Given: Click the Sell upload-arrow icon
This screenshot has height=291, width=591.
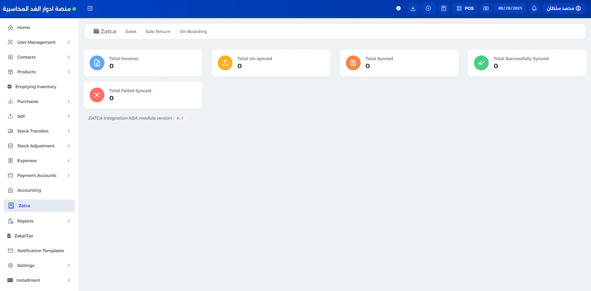Looking at the screenshot, I should pos(10,116).
